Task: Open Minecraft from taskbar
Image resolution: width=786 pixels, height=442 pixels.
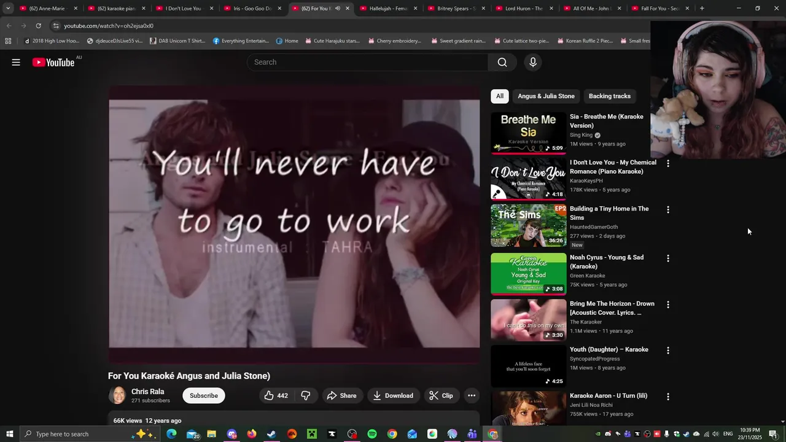Action: [x=312, y=434]
